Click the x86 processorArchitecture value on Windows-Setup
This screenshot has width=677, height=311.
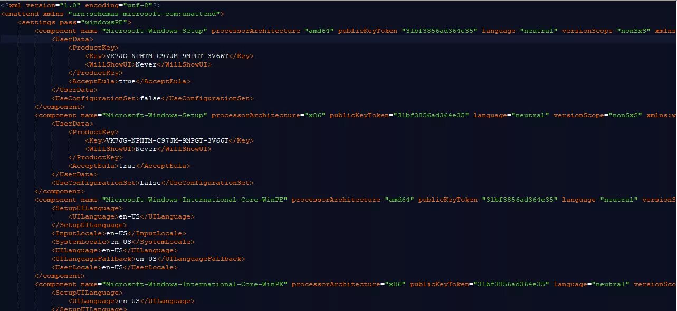[313, 115]
